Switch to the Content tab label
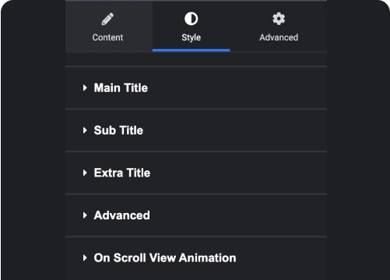 coord(107,37)
